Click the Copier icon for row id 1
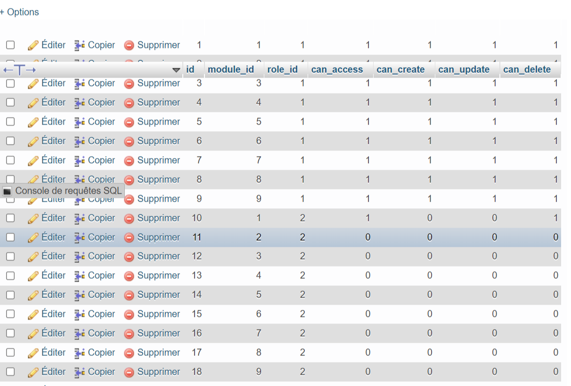 tap(80, 45)
